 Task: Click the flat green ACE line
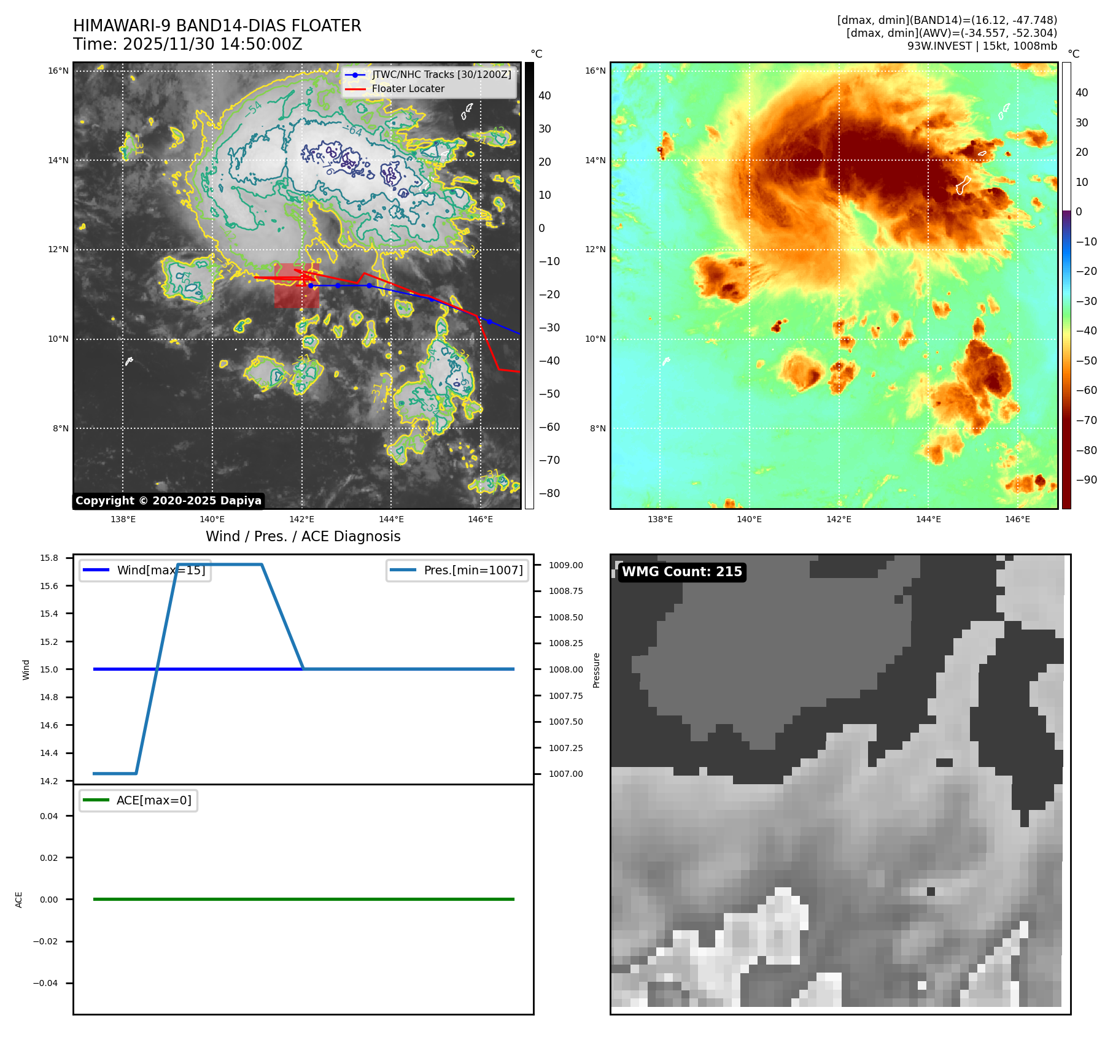[303, 899]
